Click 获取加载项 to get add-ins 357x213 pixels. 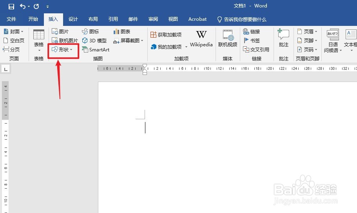pos(166,35)
